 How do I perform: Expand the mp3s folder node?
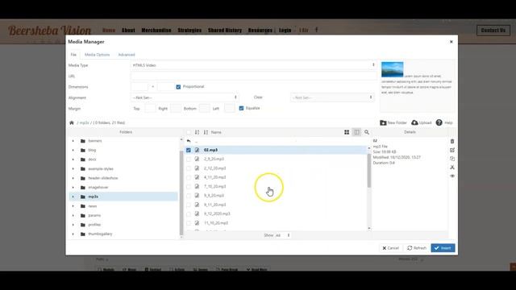coord(73,197)
